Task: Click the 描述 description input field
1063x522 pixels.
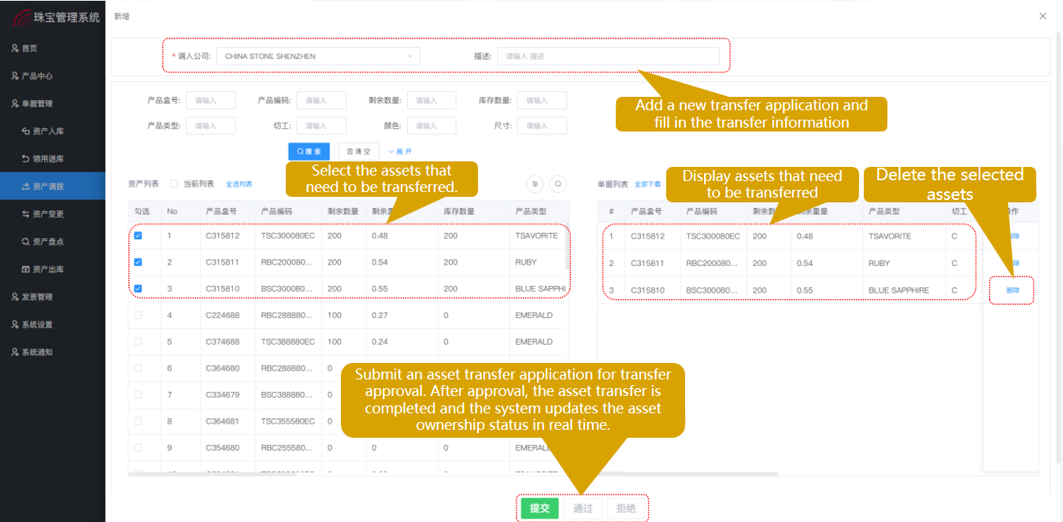Action: [609, 56]
